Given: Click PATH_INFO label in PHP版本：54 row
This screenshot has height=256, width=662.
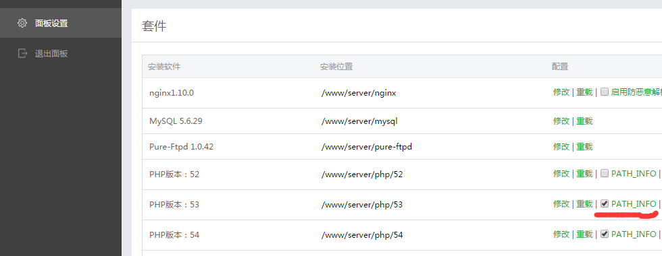Looking at the screenshot, I should tap(634, 234).
